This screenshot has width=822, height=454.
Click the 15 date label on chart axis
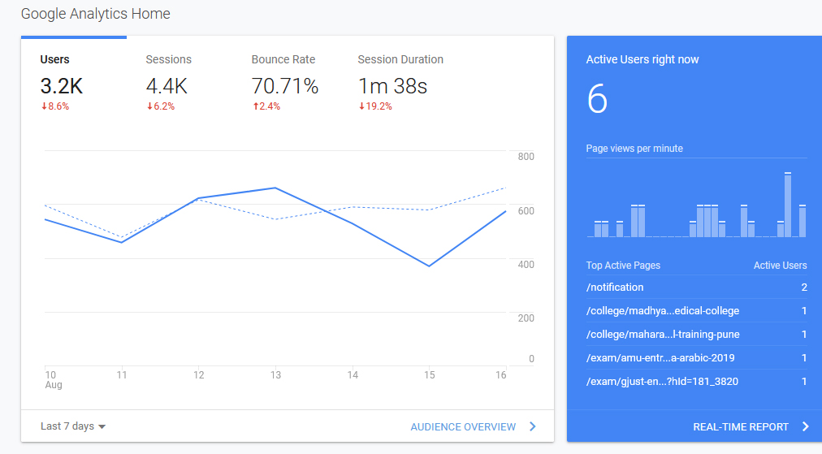pyautogui.click(x=430, y=375)
